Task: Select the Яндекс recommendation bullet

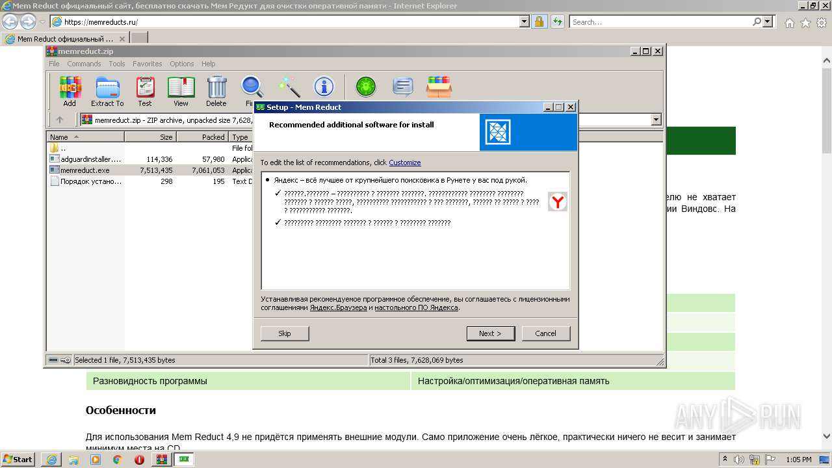Action: (267, 180)
